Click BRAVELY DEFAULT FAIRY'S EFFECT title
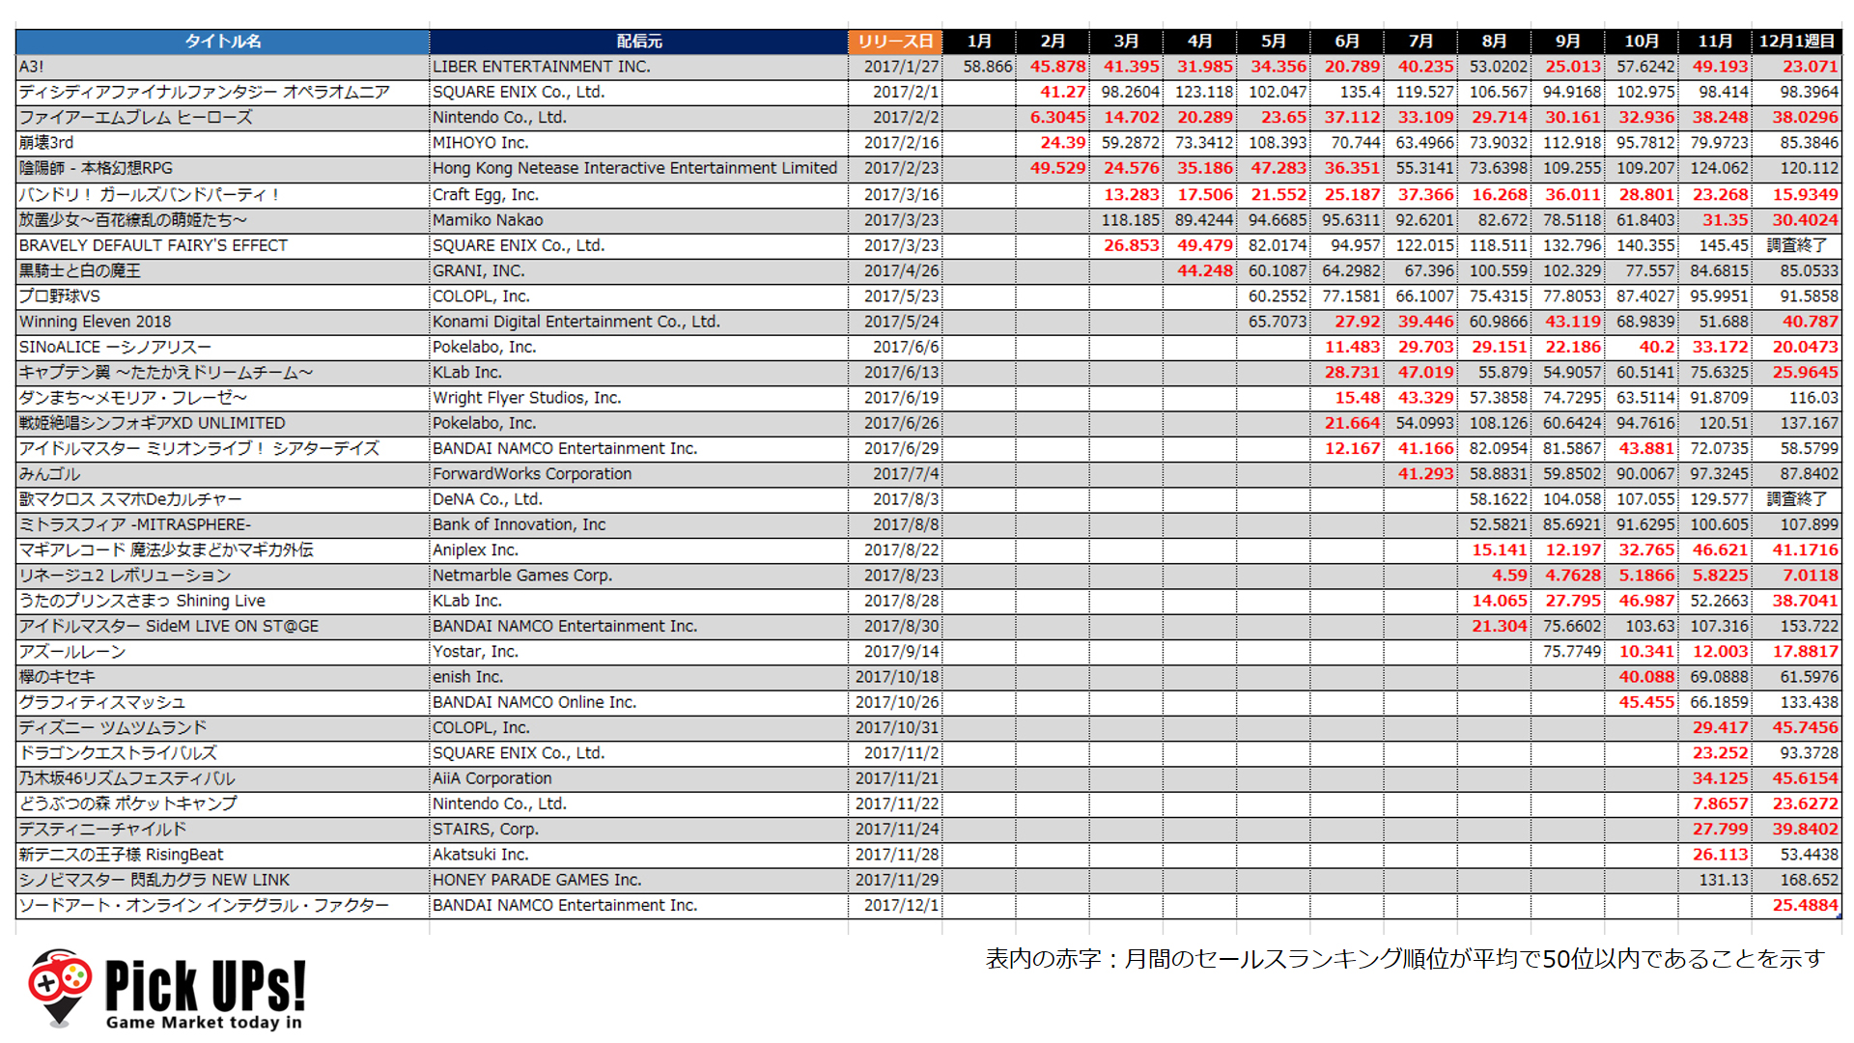1854x1043 pixels. click(x=222, y=245)
